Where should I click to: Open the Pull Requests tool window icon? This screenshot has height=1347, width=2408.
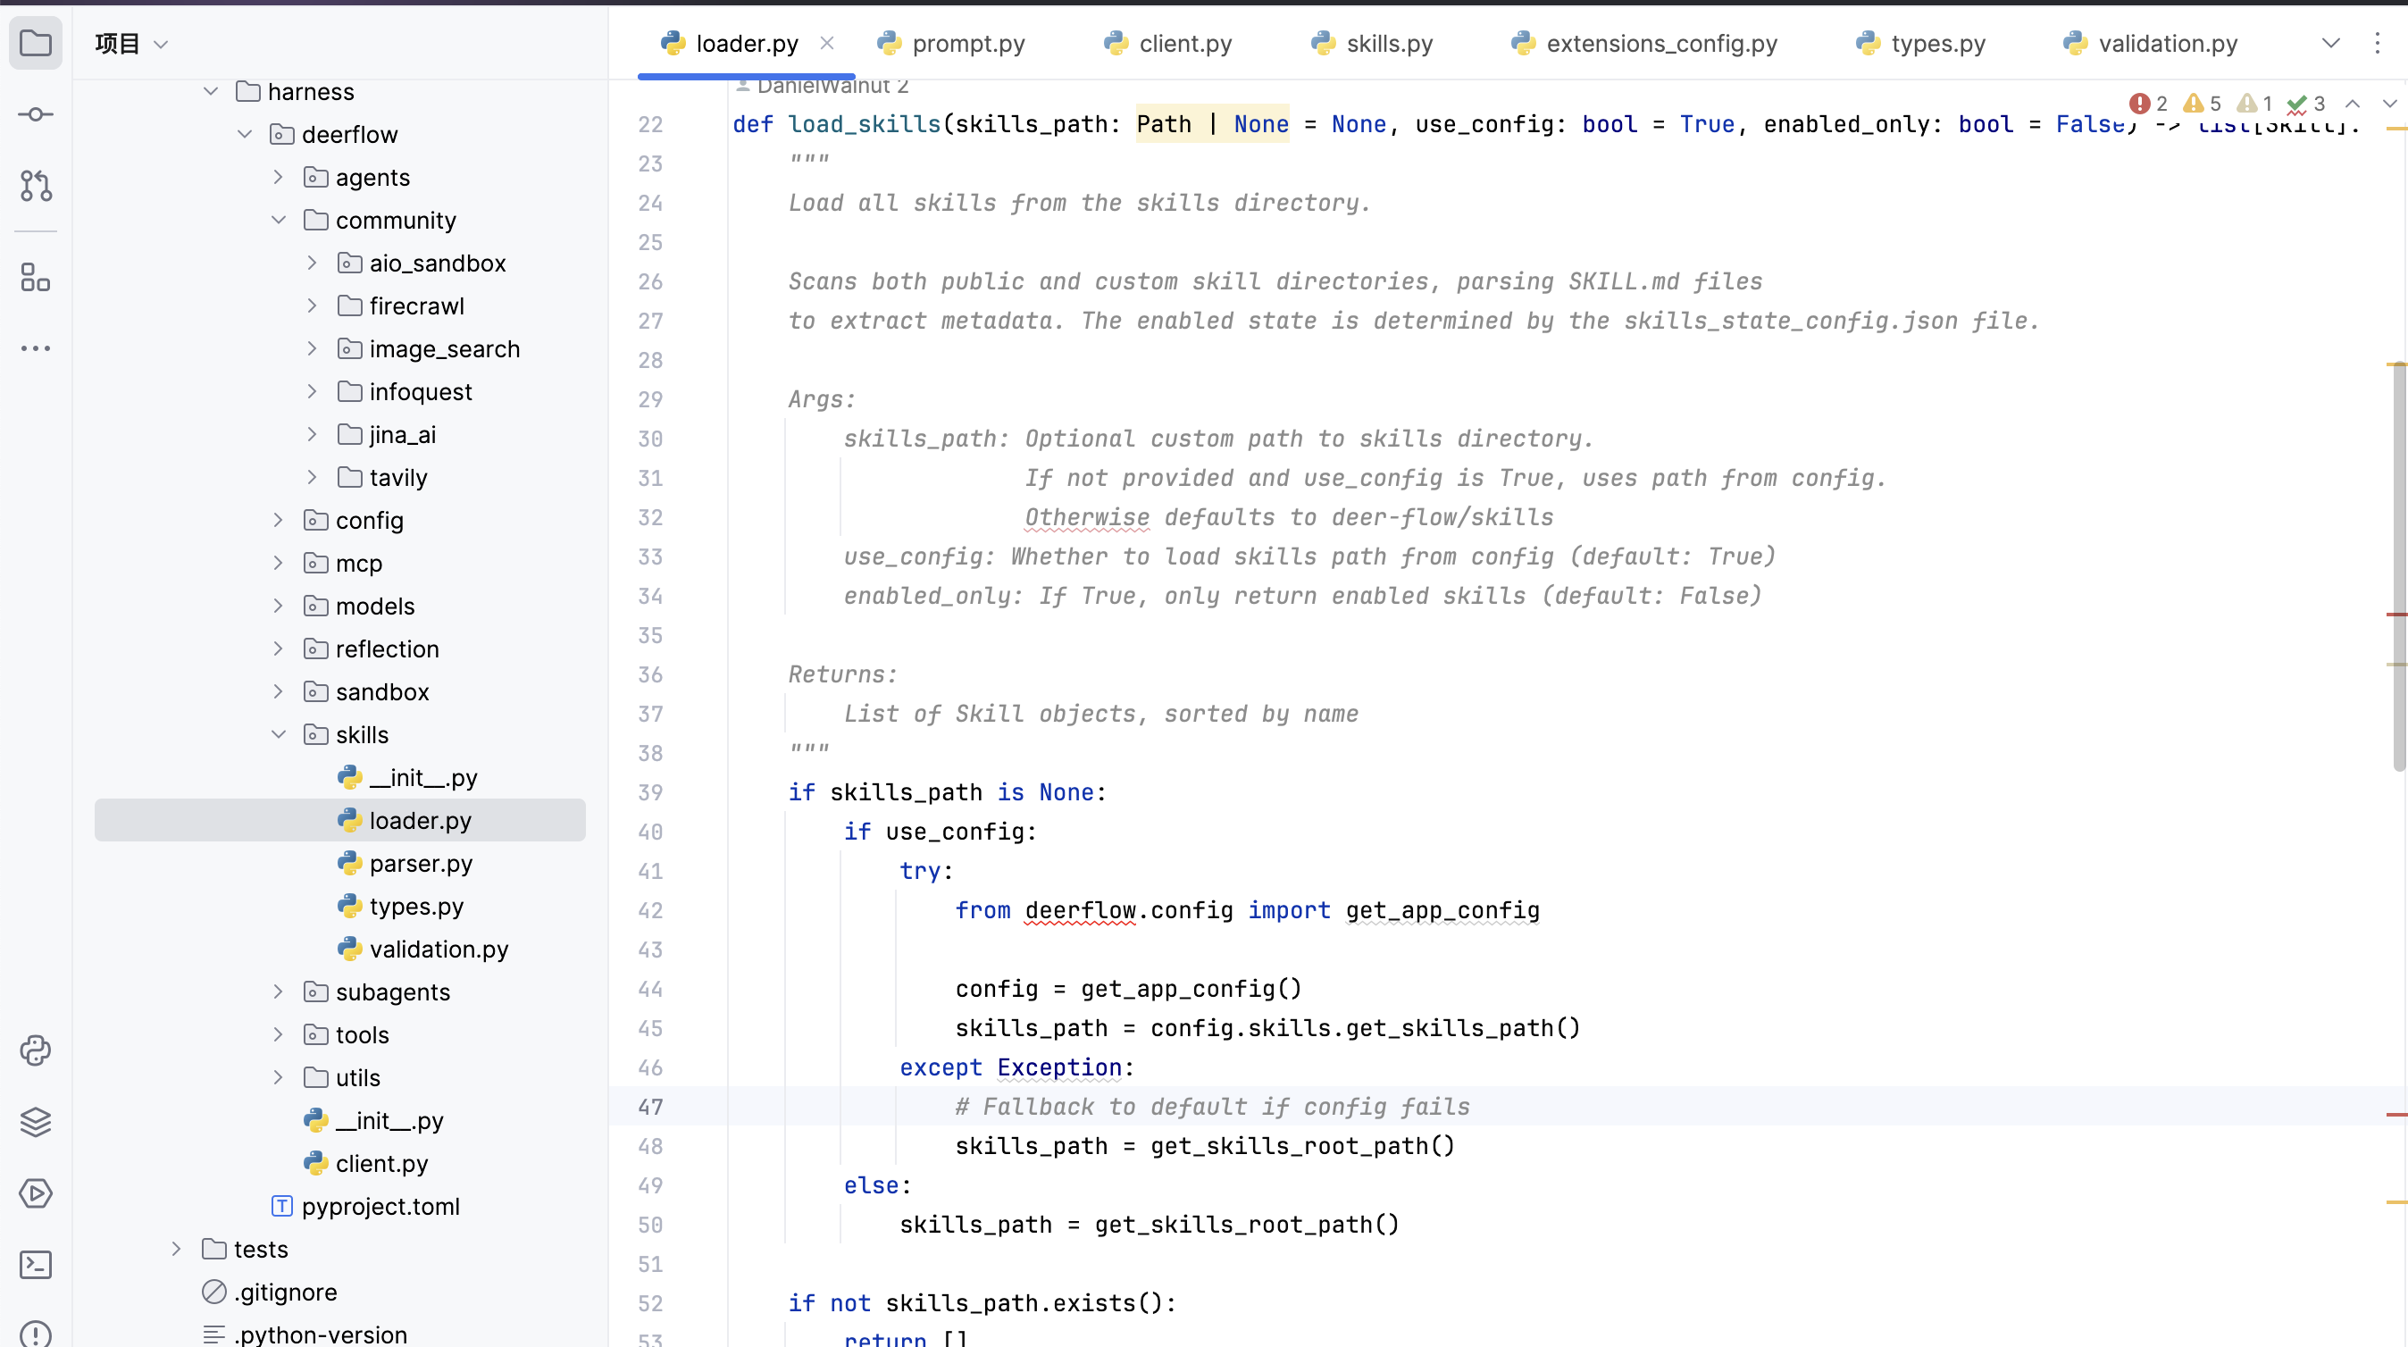[36, 186]
